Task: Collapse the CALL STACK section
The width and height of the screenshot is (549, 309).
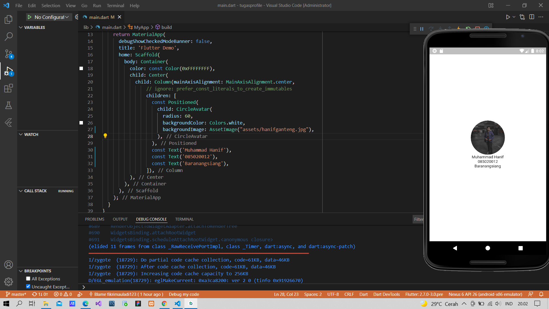Action: pyautogui.click(x=21, y=191)
